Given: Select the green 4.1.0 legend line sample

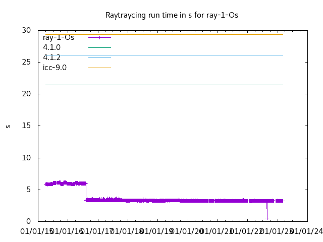Looking at the screenshot, I should pos(99,47).
